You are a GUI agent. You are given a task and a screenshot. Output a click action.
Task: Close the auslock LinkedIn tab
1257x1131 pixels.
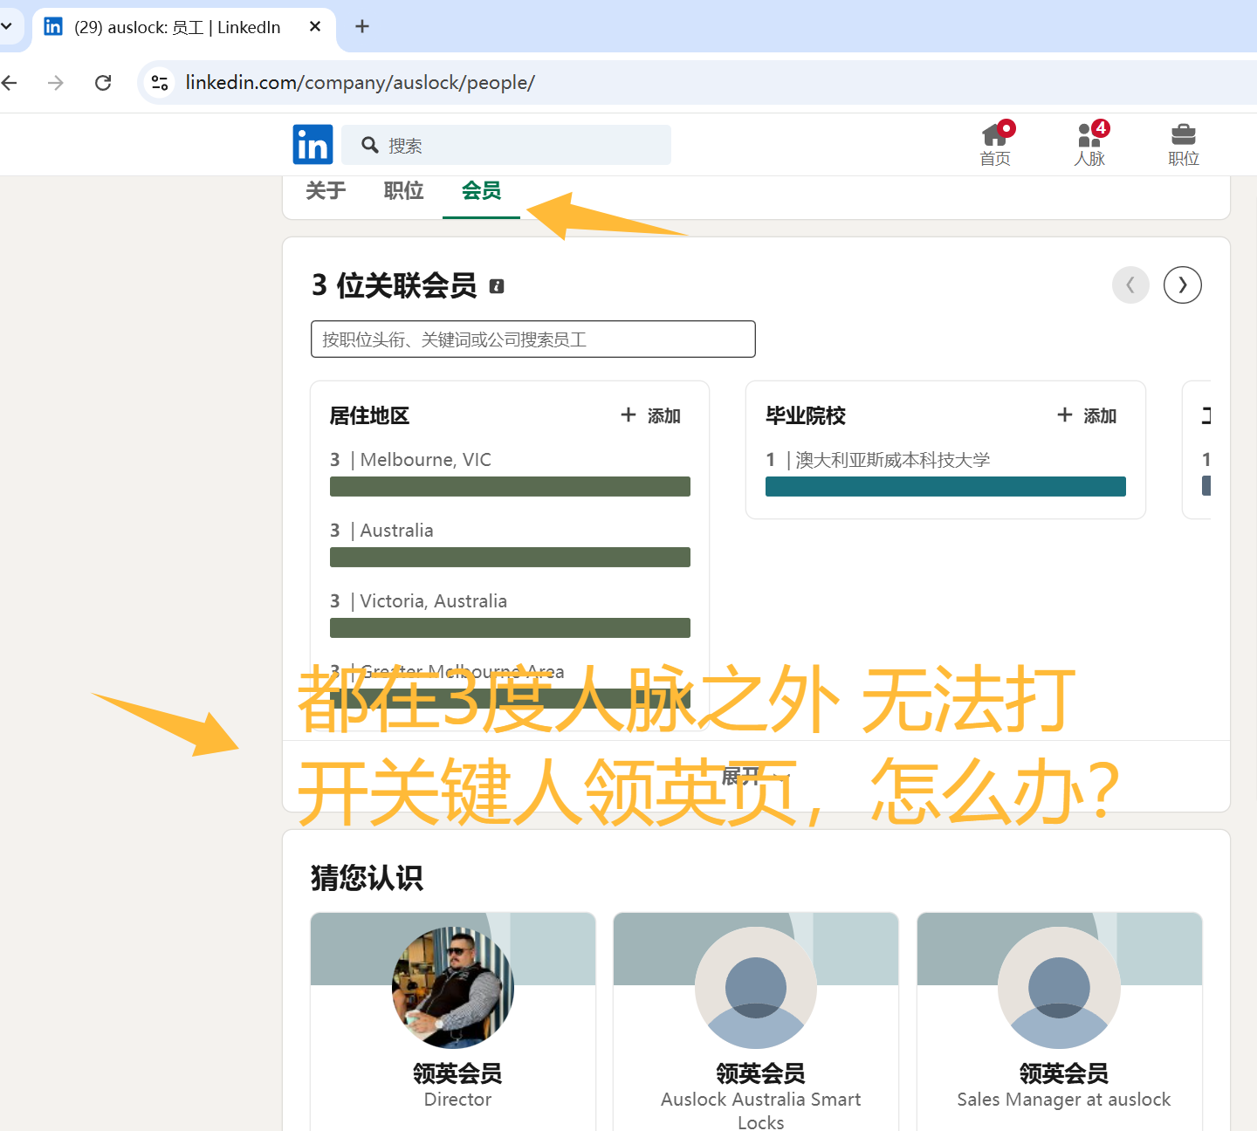(315, 26)
